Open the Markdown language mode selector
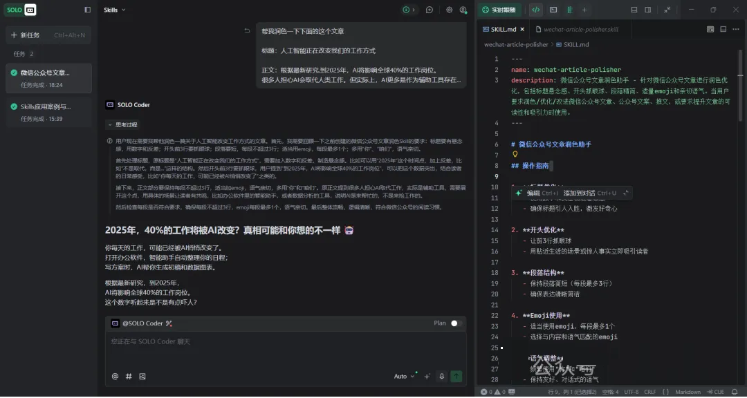The width and height of the screenshot is (747, 398). (x=688, y=392)
